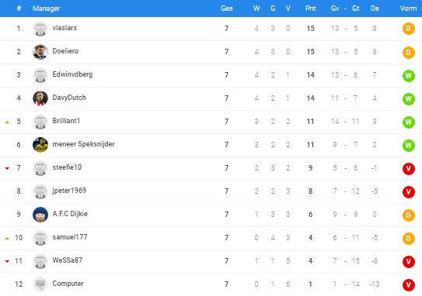Click the green W form badge for Edwinvdberg
Screen dimensions: 422x296
point(408,76)
